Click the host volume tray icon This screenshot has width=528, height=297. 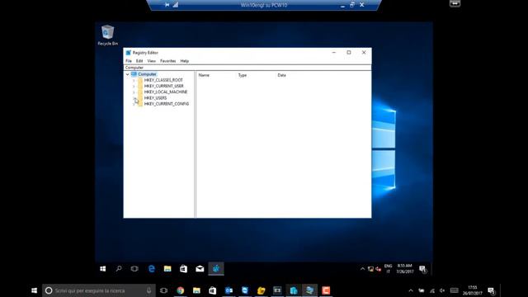[x=442, y=290]
